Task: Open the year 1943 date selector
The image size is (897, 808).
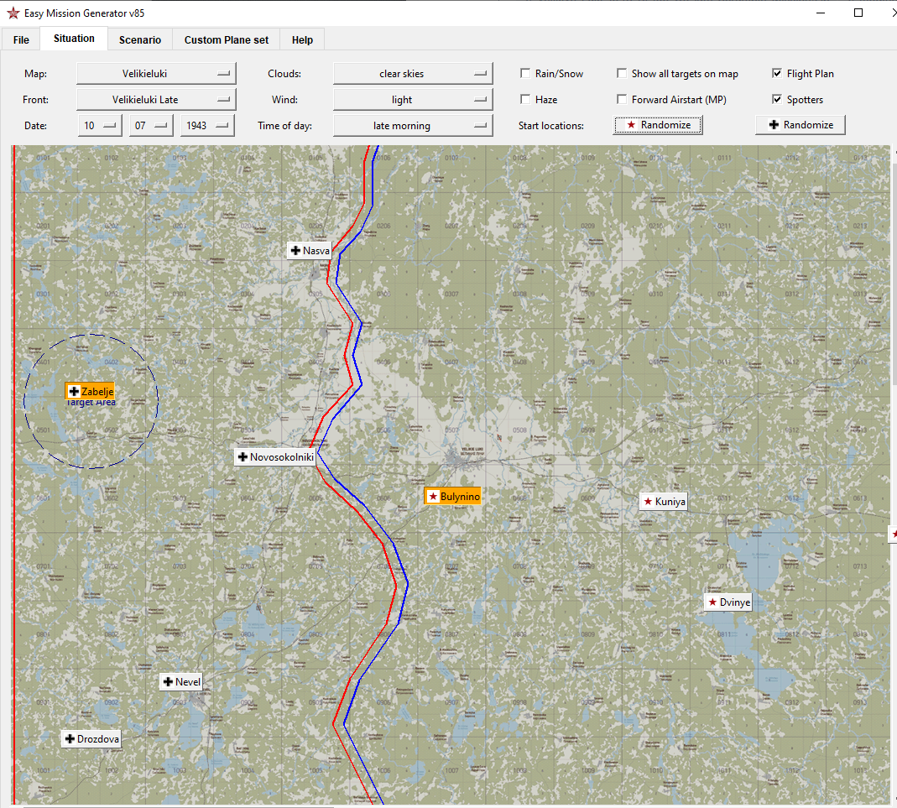Action: [207, 126]
